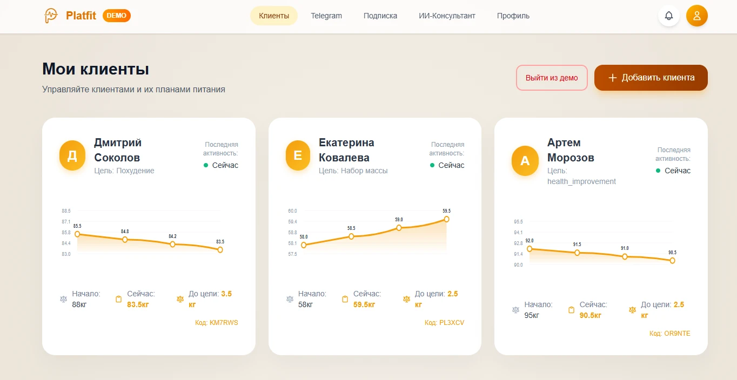Select the Профиль navigation tab

pyautogui.click(x=513, y=16)
